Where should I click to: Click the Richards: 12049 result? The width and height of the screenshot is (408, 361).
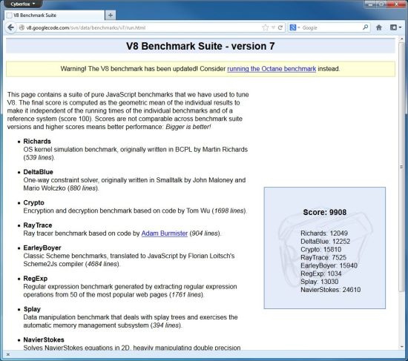[324, 234]
